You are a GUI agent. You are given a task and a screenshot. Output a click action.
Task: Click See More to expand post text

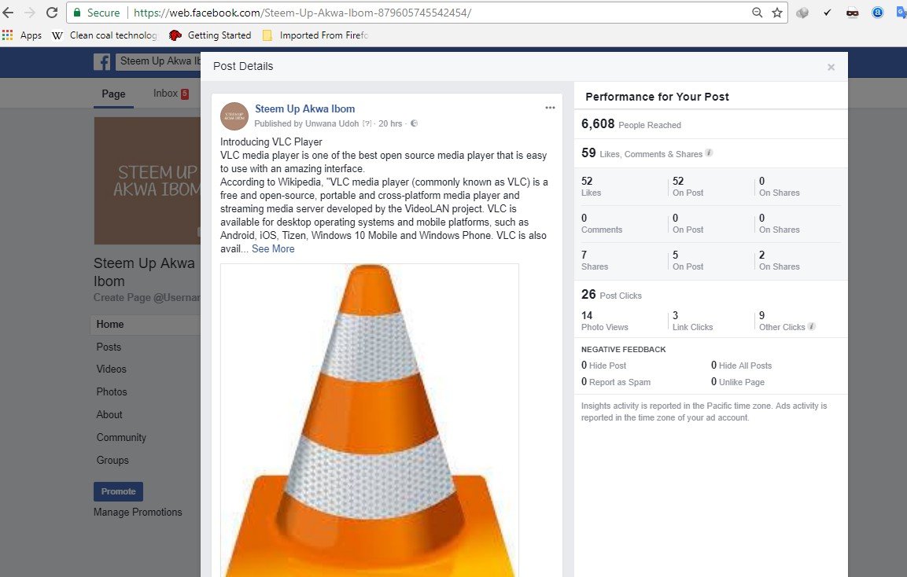pos(273,248)
